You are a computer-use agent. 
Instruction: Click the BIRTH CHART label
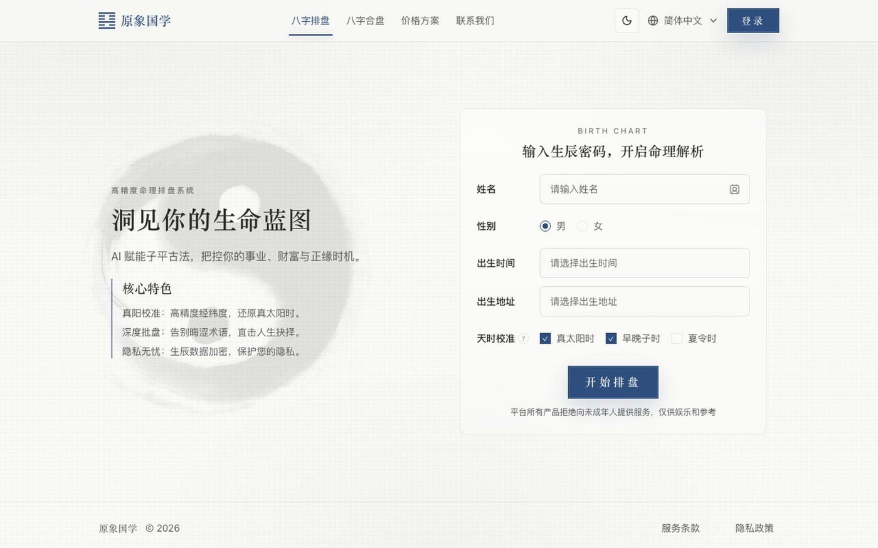pos(613,131)
